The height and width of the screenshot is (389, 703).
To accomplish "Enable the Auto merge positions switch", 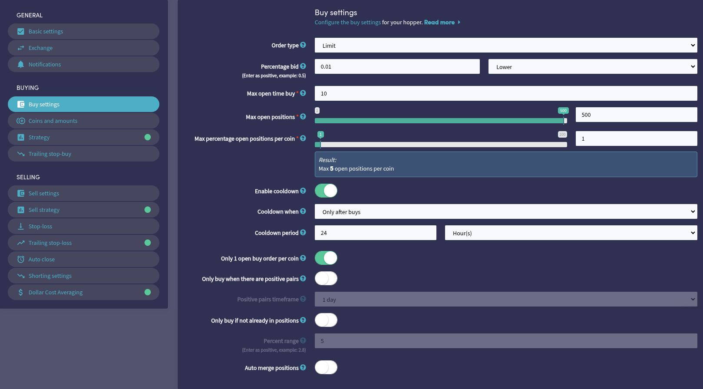I will click(326, 368).
